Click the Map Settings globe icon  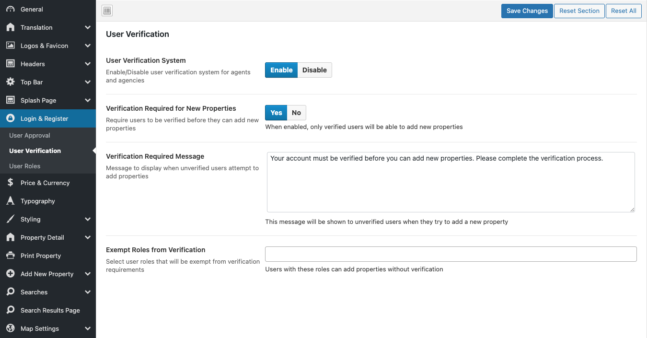click(10, 328)
